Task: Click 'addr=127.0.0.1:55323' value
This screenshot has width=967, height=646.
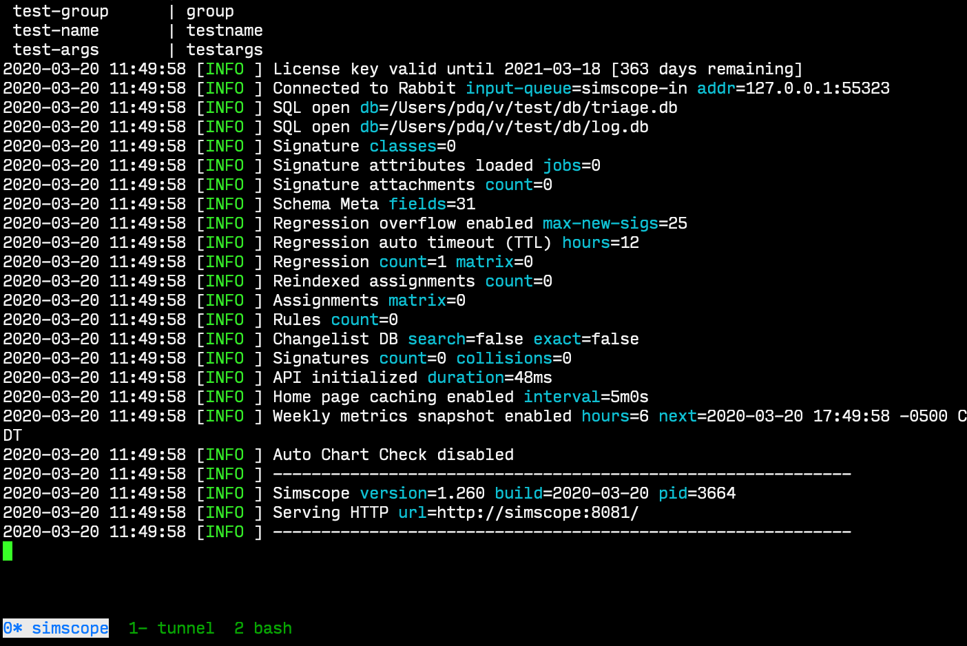Action: (x=793, y=88)
